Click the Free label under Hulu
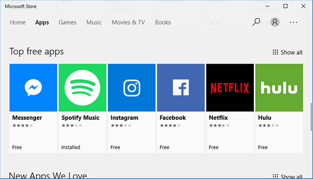 263,147
